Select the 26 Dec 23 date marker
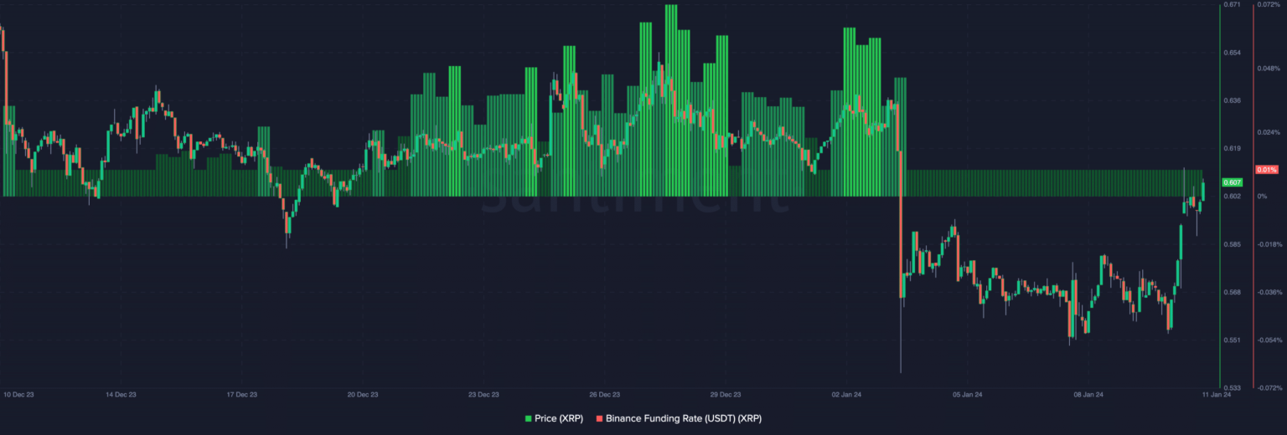1287x435 pixels. 604,394
